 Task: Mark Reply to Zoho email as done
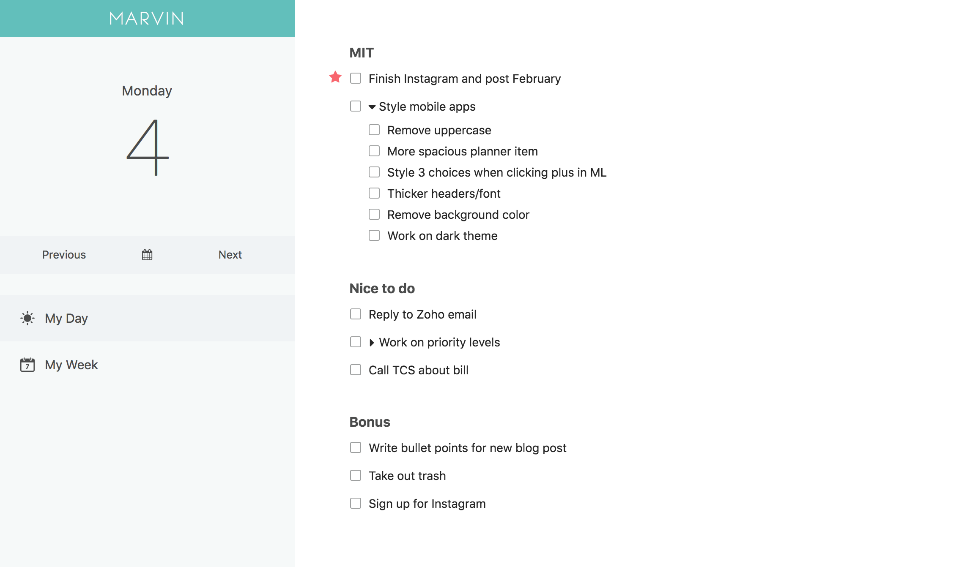coord(356,314)
